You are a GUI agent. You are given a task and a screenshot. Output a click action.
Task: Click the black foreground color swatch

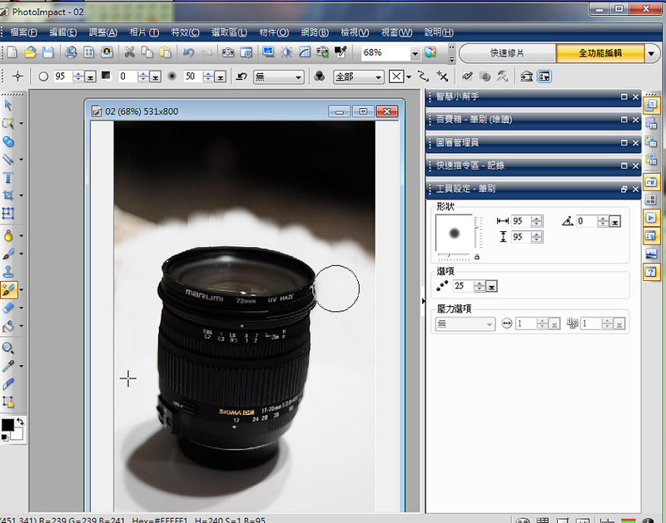(7, 425)
